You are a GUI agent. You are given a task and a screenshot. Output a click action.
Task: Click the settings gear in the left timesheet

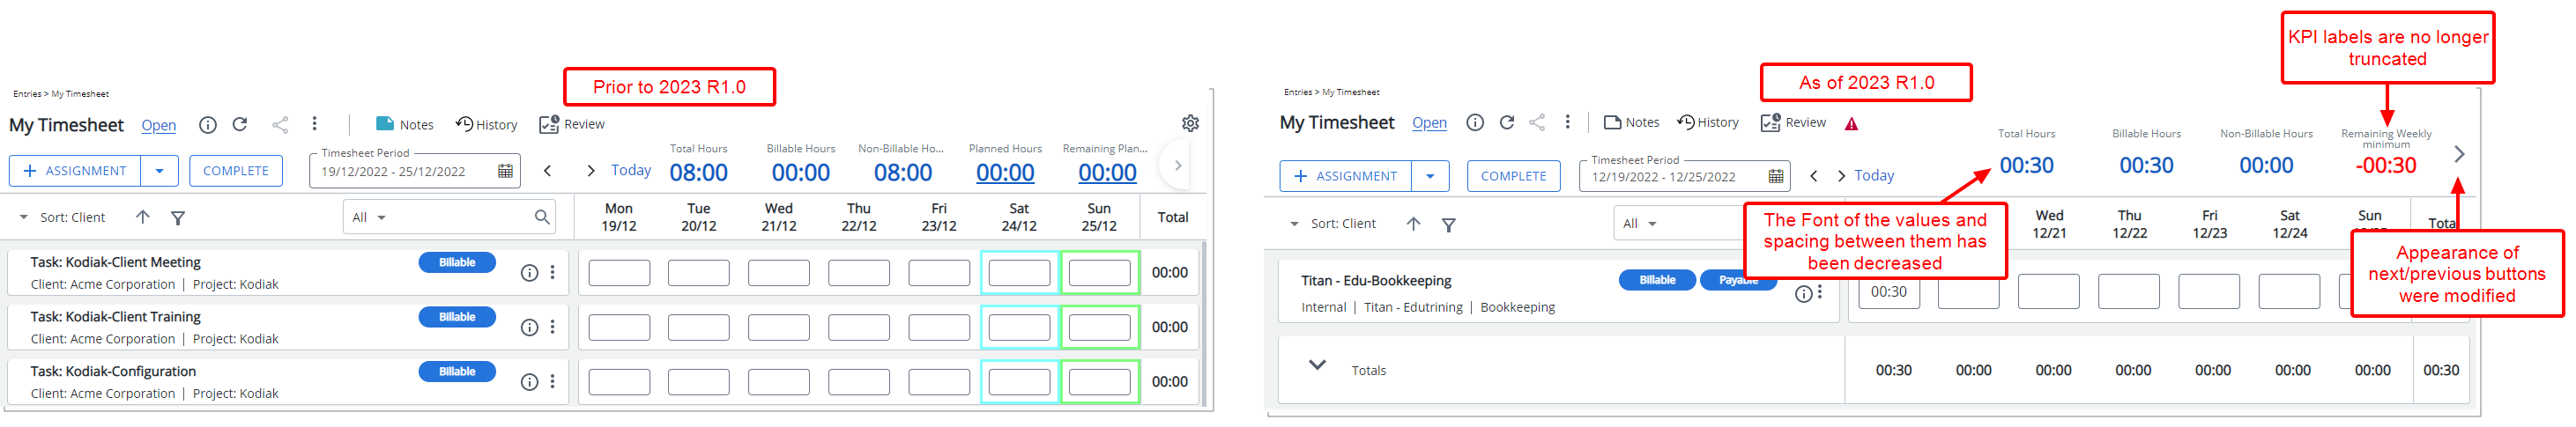tap(1190, 123)
